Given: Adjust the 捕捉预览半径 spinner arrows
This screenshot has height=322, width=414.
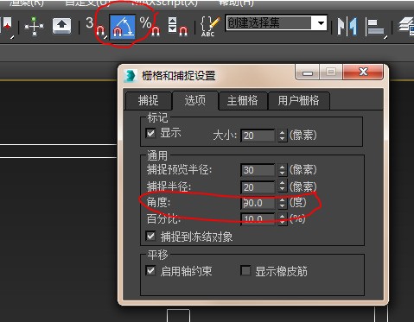Looking at the screenshot, I should point(283,170).
